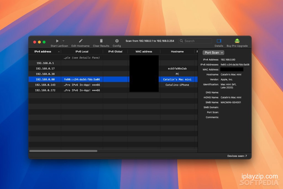283x189 pixels.
Task: Click the Buy Pro Upgrade icon
Action: [237, 41]
